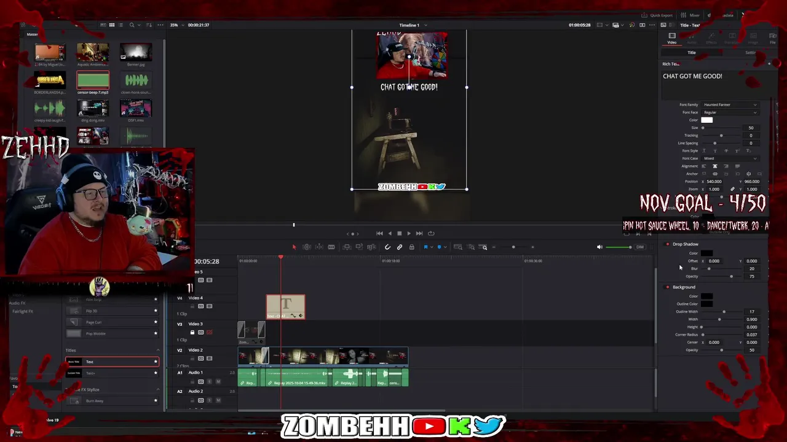
Task: Activate the Trim Edit Mode tool
Action: (x=307, y=247)
